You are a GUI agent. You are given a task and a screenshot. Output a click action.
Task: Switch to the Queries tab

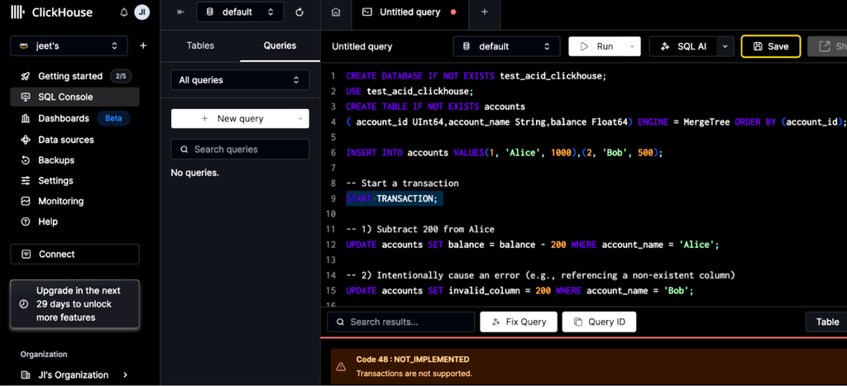click(x=280, y=46)
